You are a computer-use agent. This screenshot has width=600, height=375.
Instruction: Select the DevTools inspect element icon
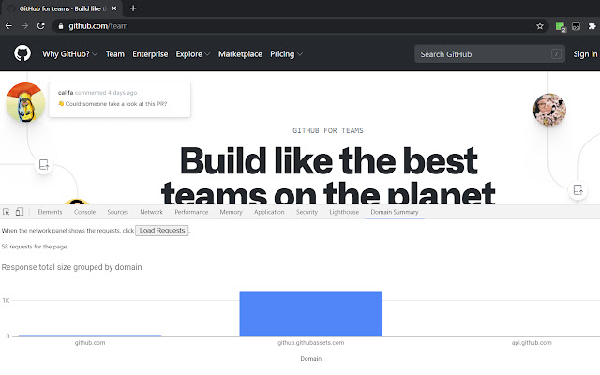point(7,212)
